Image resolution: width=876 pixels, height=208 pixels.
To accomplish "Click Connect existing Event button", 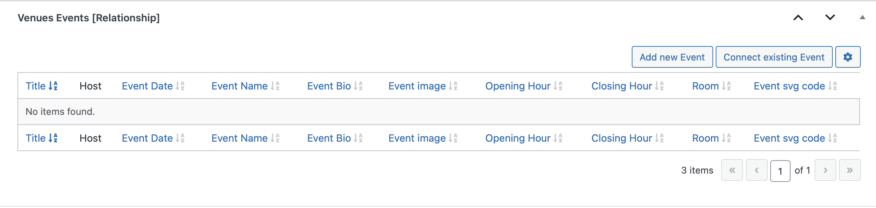I will click(x=774, y=57).
